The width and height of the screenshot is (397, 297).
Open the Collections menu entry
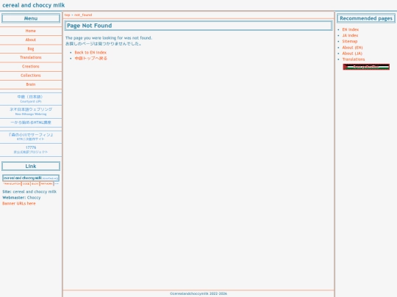click(31, 76)
